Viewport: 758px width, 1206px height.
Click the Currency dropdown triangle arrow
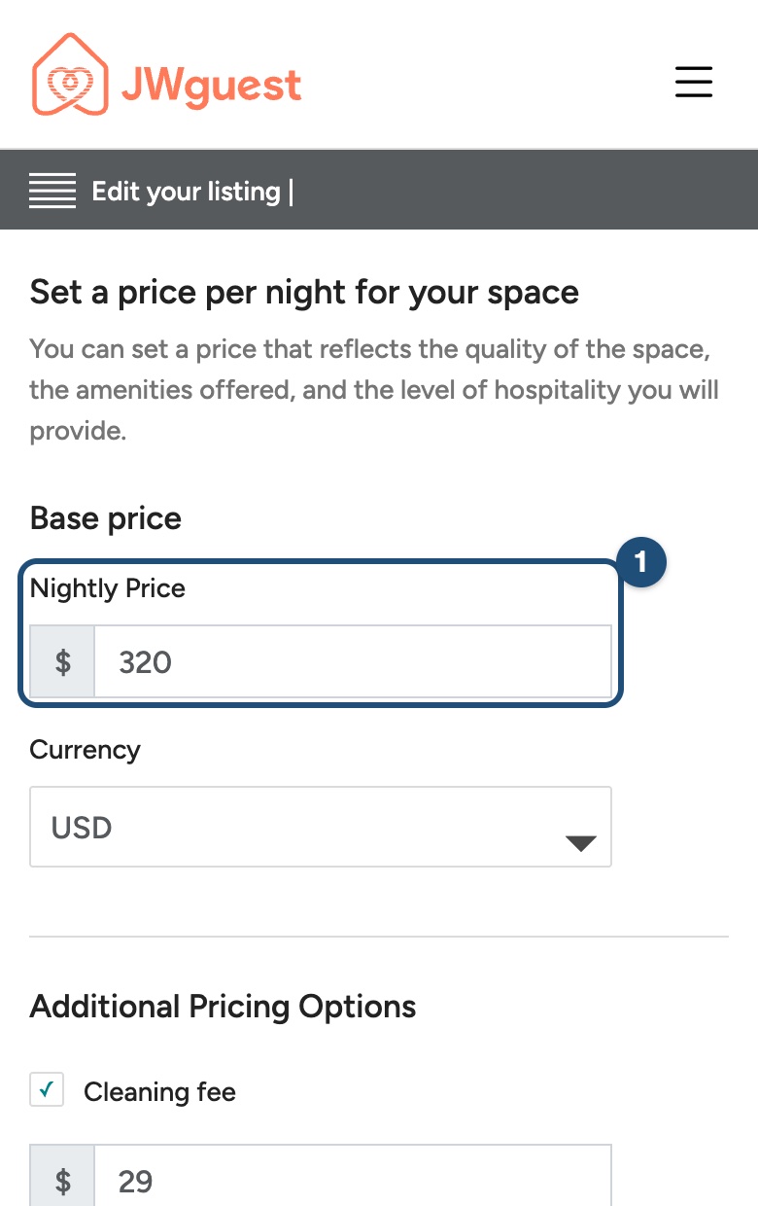click(x=580, y=843)
